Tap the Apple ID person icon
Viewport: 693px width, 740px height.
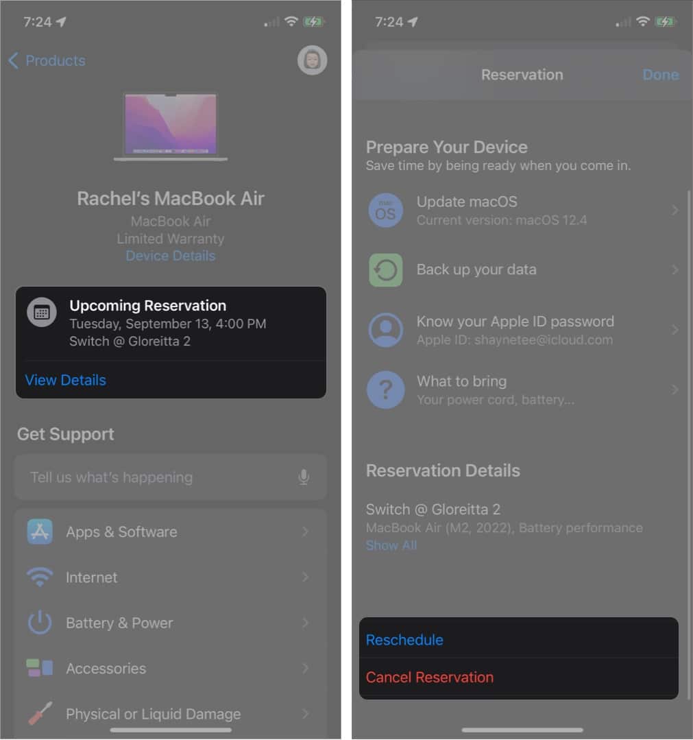(x=385, y=330)
